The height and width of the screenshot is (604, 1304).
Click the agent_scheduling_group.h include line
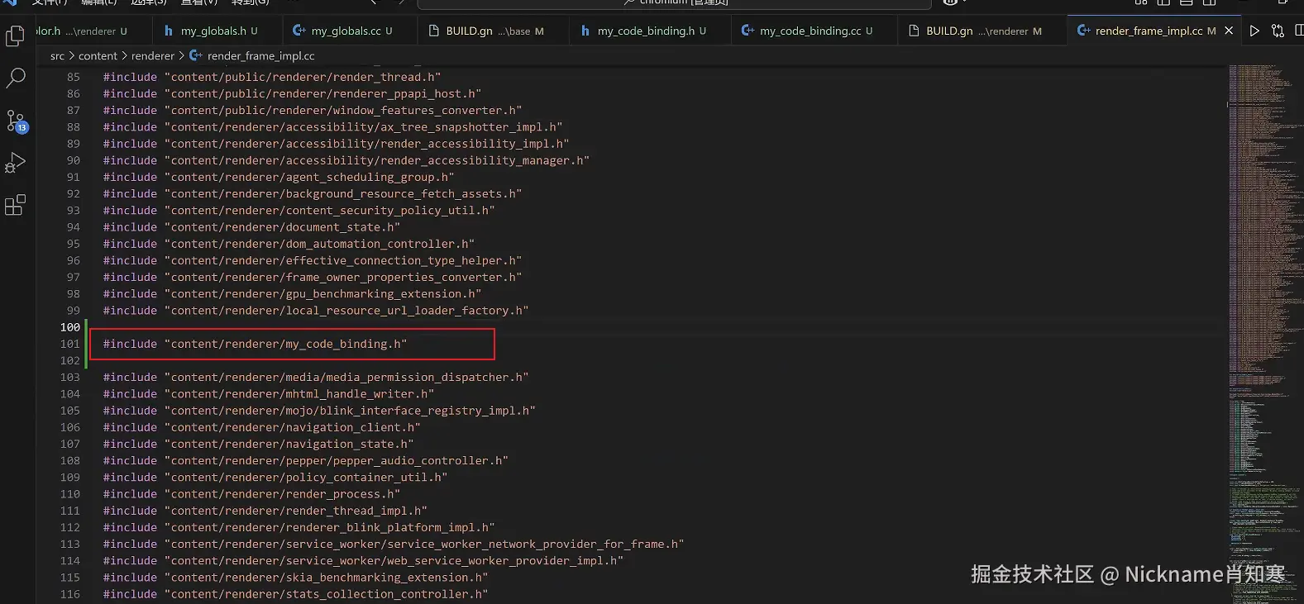click(x=279, y=177)
